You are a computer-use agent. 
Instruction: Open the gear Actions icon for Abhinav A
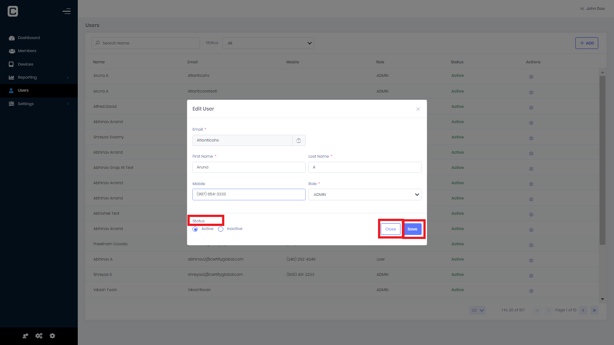pyautogui.click(x=531, y=260)
